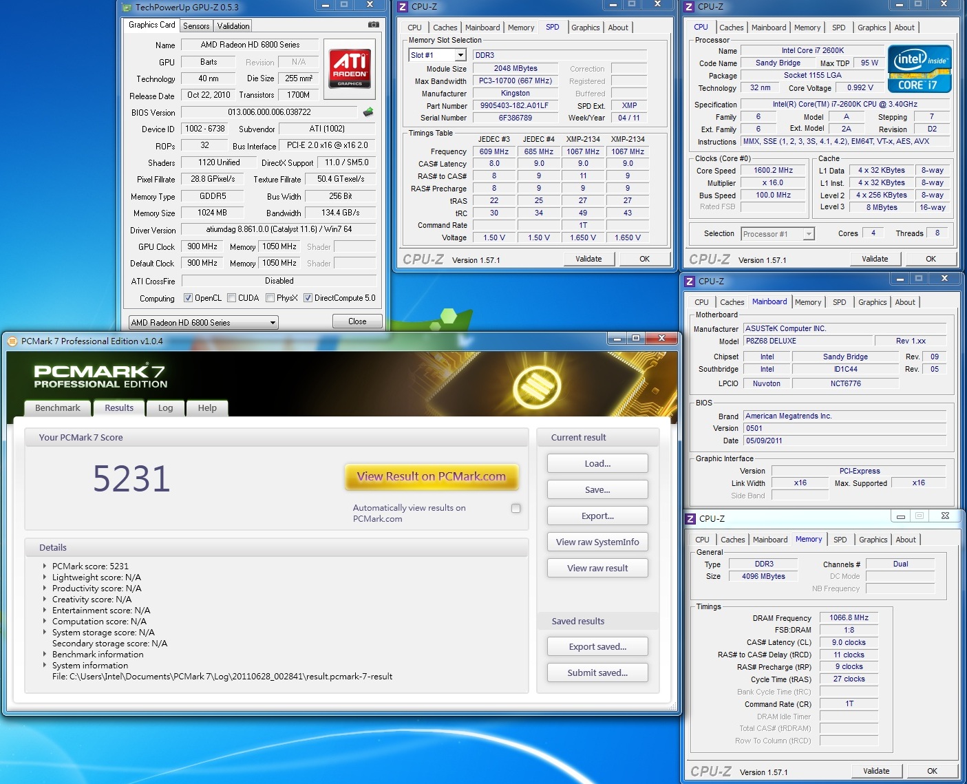Click the Export saved... button
The width and height of the screenshot is (967, 784).
tap(597, 647)
